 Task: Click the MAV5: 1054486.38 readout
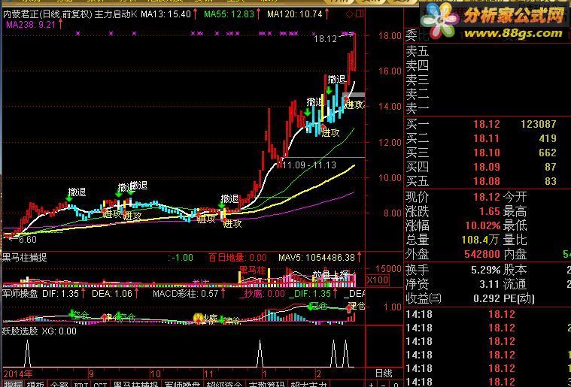click(317, 258)
